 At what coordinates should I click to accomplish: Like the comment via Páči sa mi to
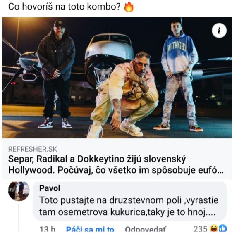pyautogui.click(x=90, y=229)
